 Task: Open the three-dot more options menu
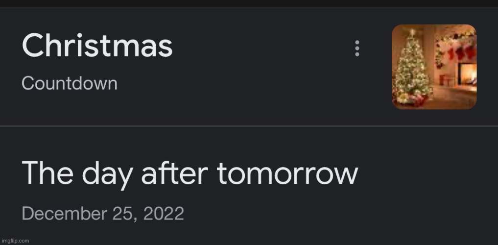pyautogui.click(x=357, y=49)
